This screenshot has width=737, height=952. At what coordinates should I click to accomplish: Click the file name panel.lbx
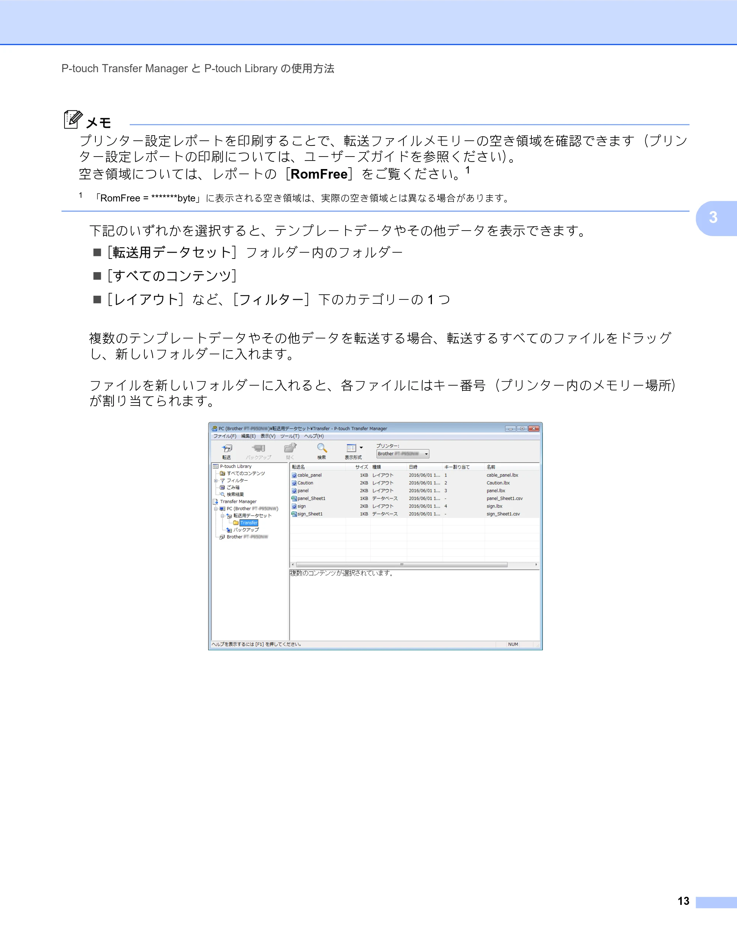[496, 491]
